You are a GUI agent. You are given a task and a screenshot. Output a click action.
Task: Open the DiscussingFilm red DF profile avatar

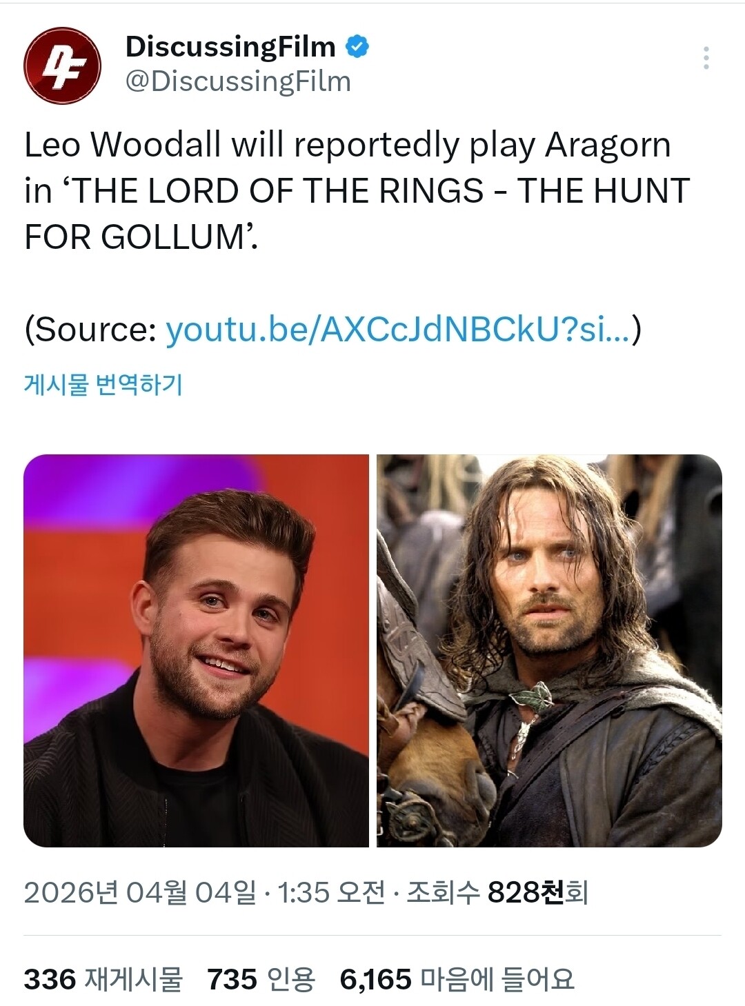point(62,66)
